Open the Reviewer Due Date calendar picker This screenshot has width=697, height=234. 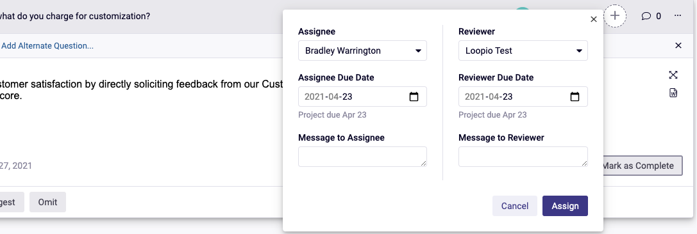click(575, 97)
